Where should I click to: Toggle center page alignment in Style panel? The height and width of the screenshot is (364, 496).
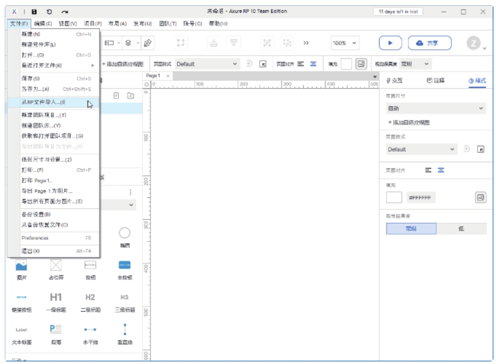point(441,170)
